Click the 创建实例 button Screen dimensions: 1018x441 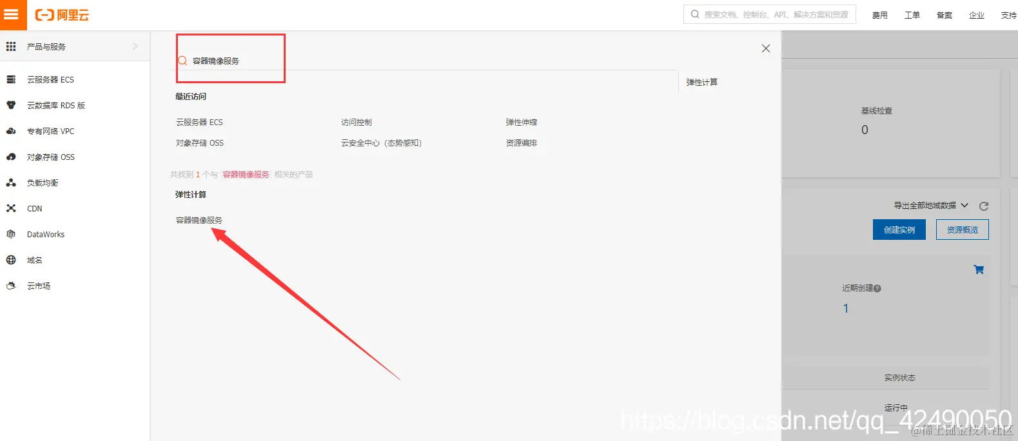[x=899, y=230]
